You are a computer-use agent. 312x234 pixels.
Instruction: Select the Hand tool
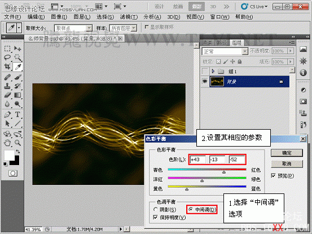(7, 143)
